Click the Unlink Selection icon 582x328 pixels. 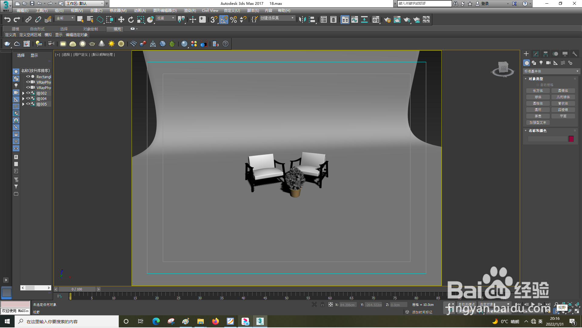[x=38, y=20]
